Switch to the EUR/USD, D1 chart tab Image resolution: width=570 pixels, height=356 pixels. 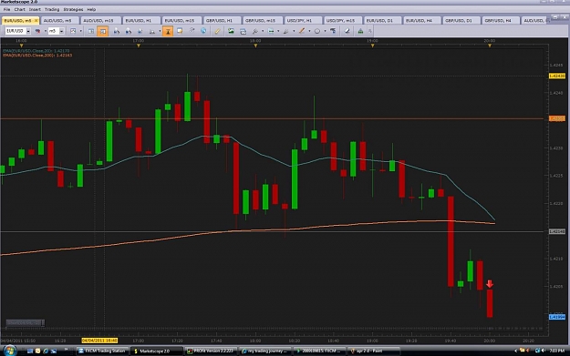click(x=381, y=21)
